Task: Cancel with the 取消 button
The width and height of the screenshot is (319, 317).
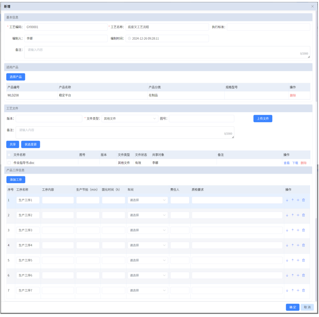Action: (x=307, y=307)
